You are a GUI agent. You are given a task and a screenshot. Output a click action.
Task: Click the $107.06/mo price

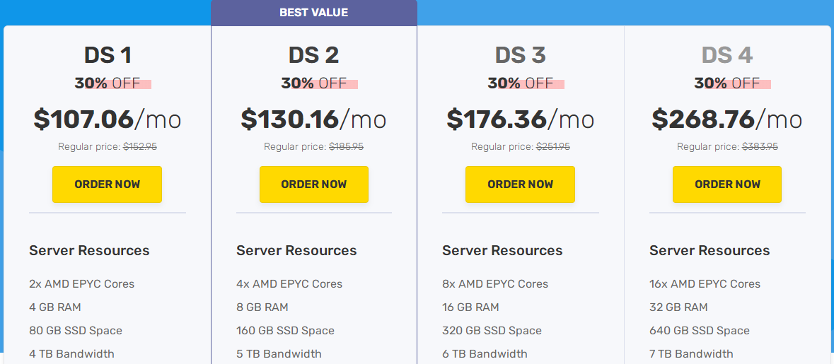(x=108, y=119)
